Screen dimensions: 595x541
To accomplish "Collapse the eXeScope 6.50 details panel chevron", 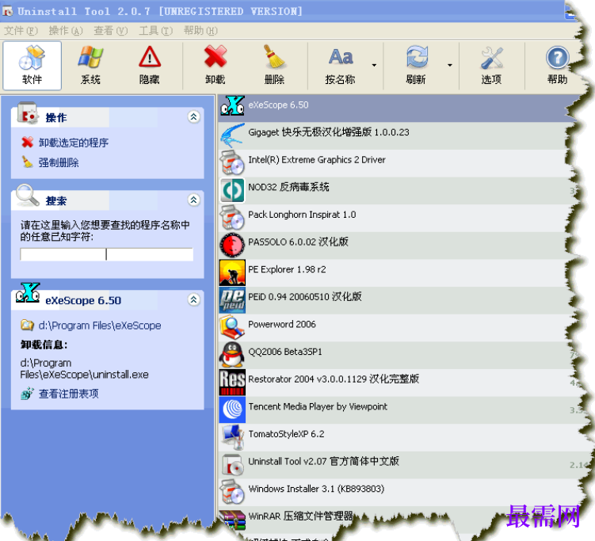I will (193, 299).
